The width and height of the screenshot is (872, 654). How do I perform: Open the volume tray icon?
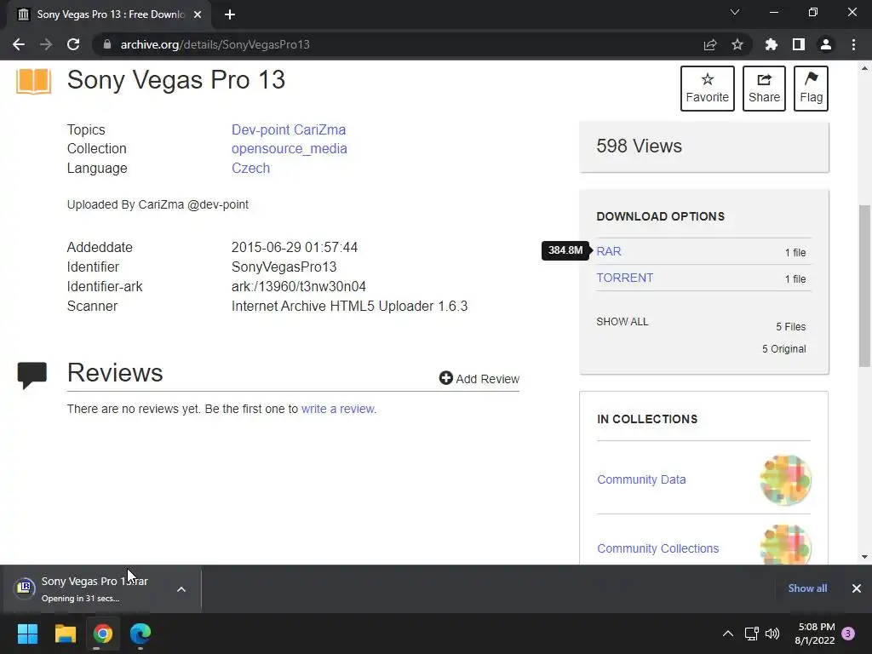point(772,634)
